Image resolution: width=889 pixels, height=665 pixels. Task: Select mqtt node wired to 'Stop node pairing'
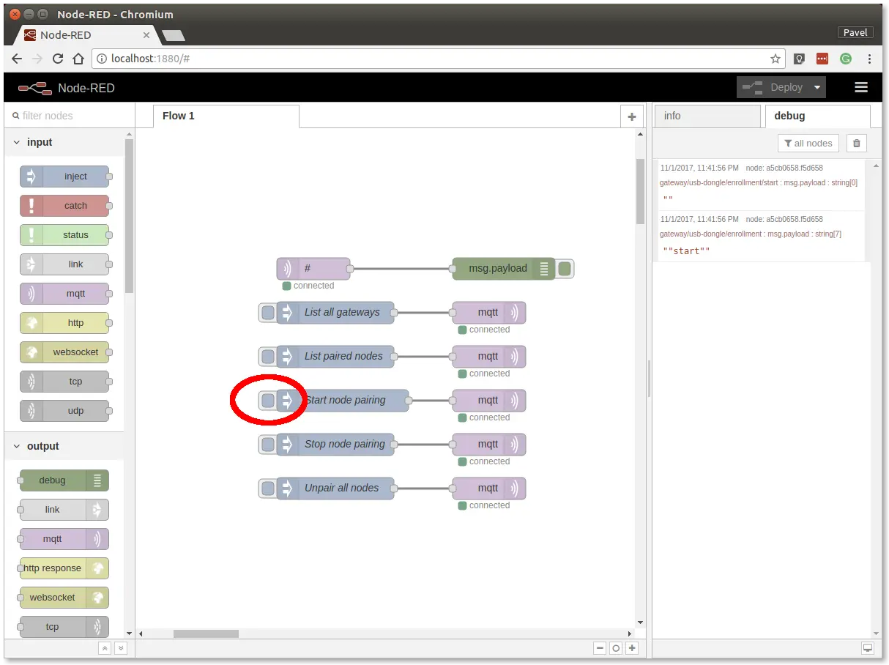tap(489, 445)
